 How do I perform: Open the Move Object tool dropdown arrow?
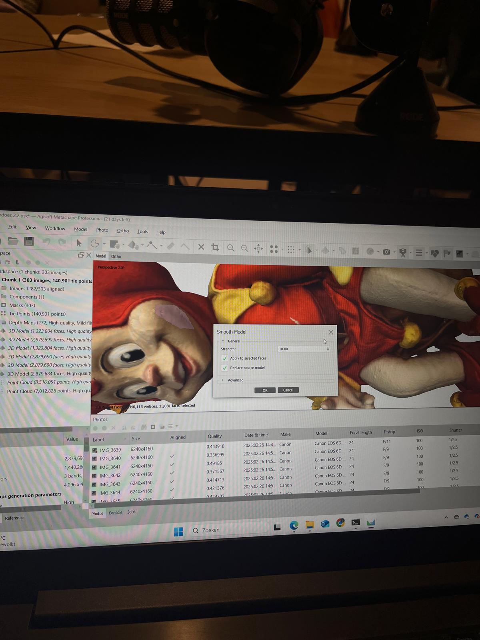[142, 245]
